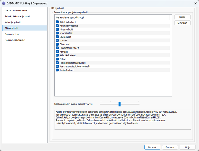
Task: Uncheck the Luiskat checkbox
Action: [57, 41]
